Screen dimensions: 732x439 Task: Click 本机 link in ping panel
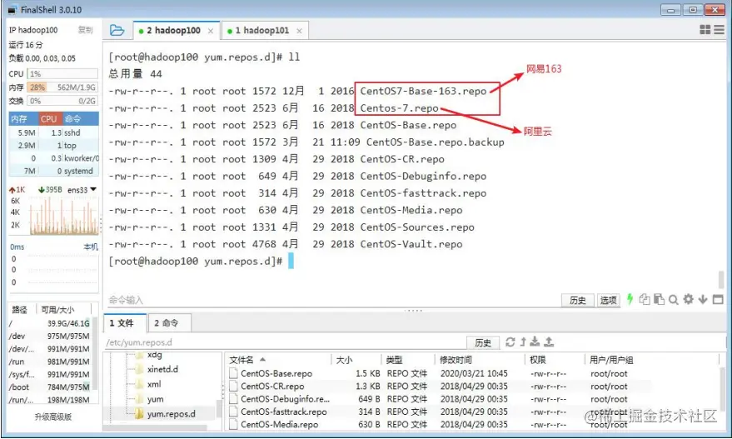click(91, 247)
